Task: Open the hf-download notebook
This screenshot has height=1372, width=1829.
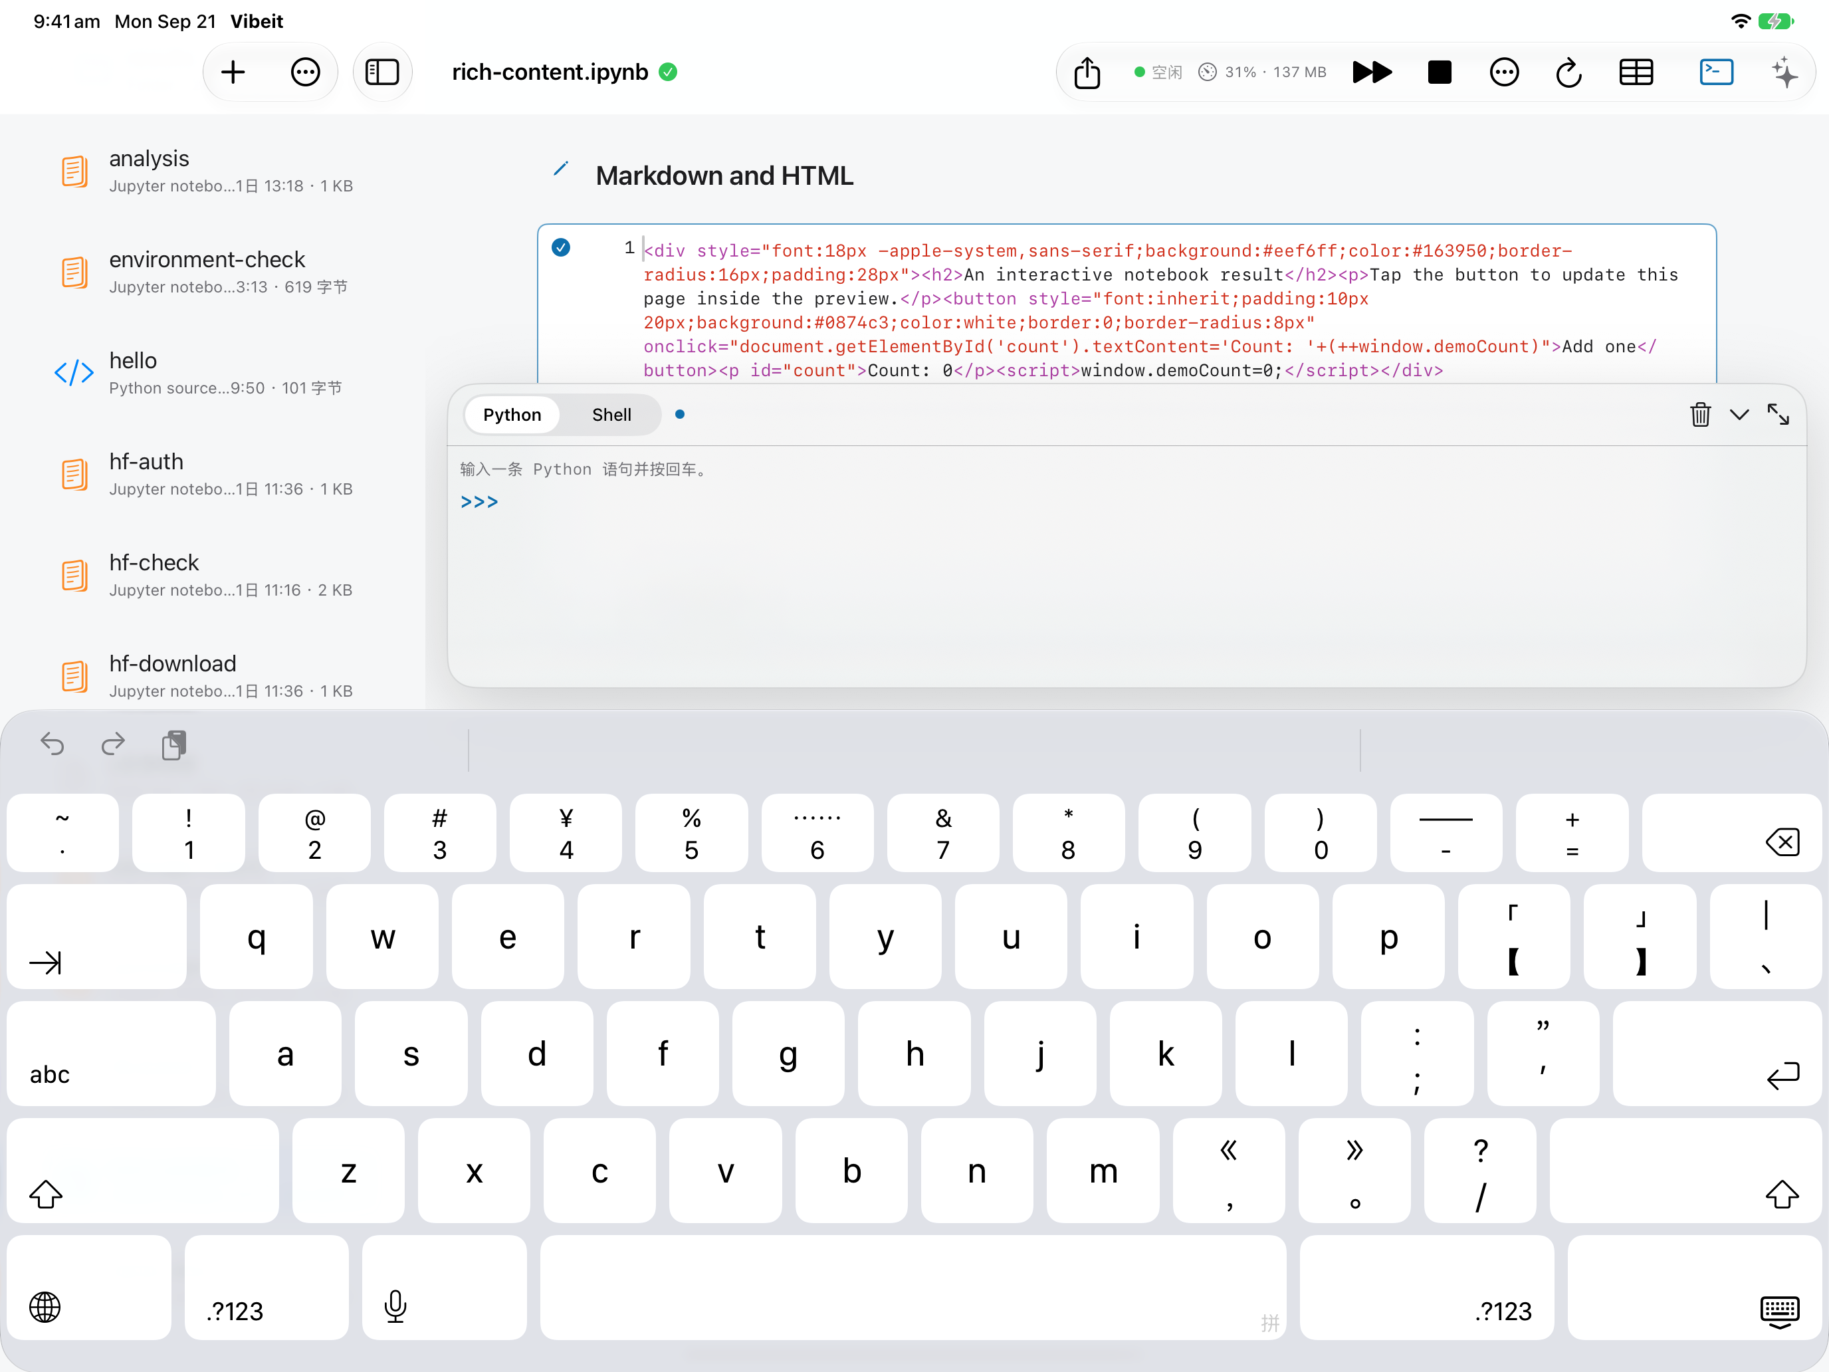Action: [x=213, y=675]
